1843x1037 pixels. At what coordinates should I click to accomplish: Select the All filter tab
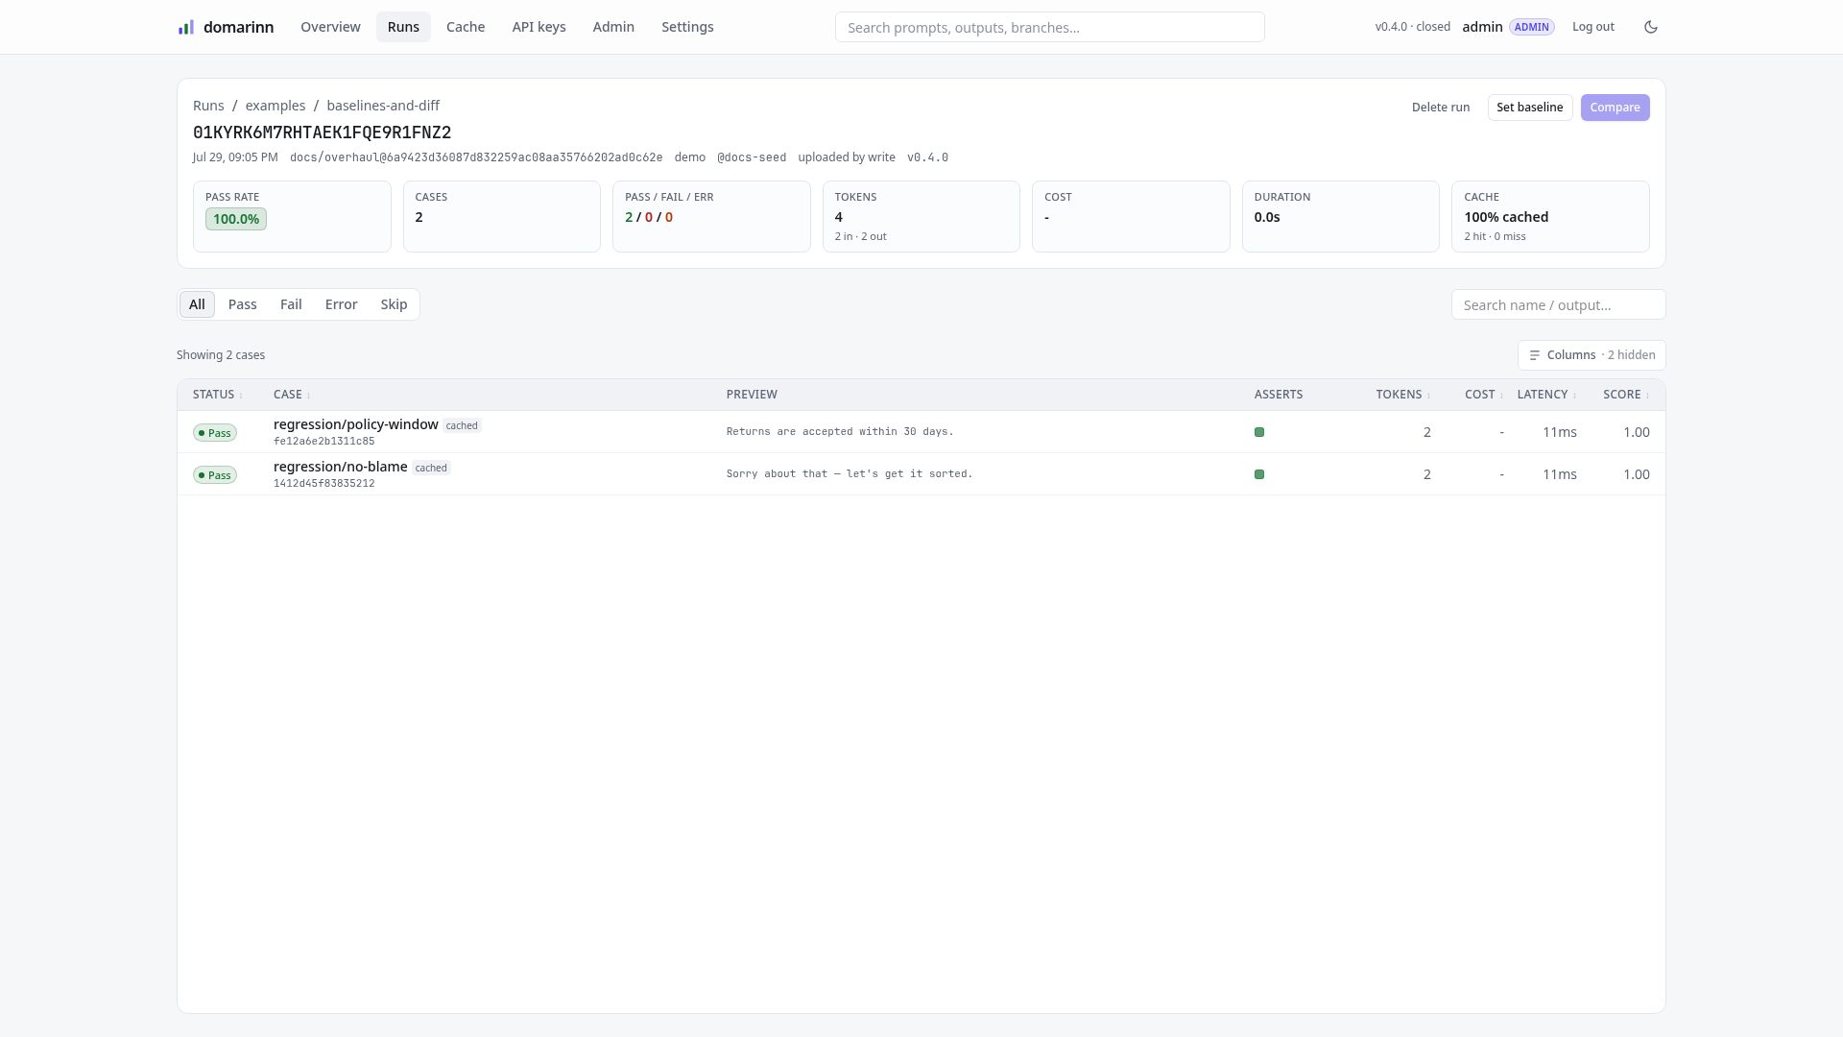coord(197,304)
